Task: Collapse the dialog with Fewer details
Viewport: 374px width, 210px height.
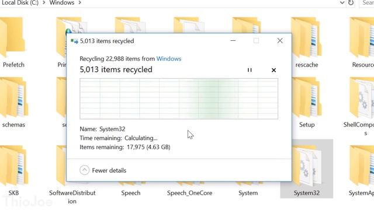Action: [x=103, y=170]
